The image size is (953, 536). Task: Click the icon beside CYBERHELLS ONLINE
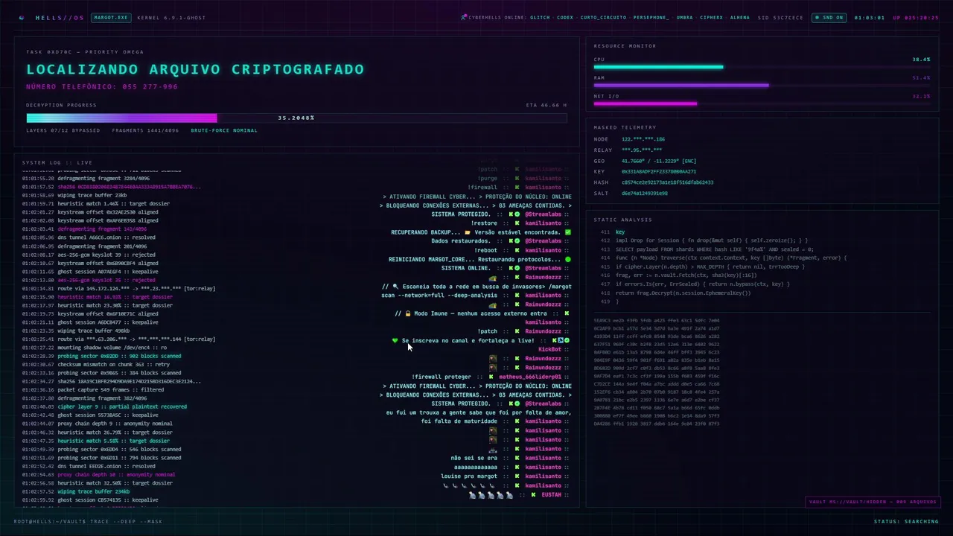click(464, 16)
